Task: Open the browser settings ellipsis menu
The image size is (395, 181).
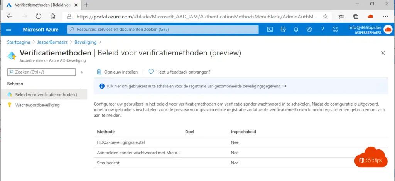Action: (x=385, y=16)
